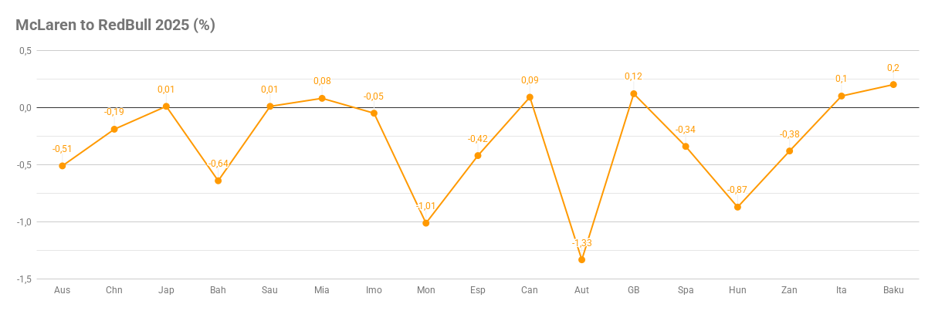935x311 pixels.
Task: Select the Sau x-axis label
Action: 269,290
